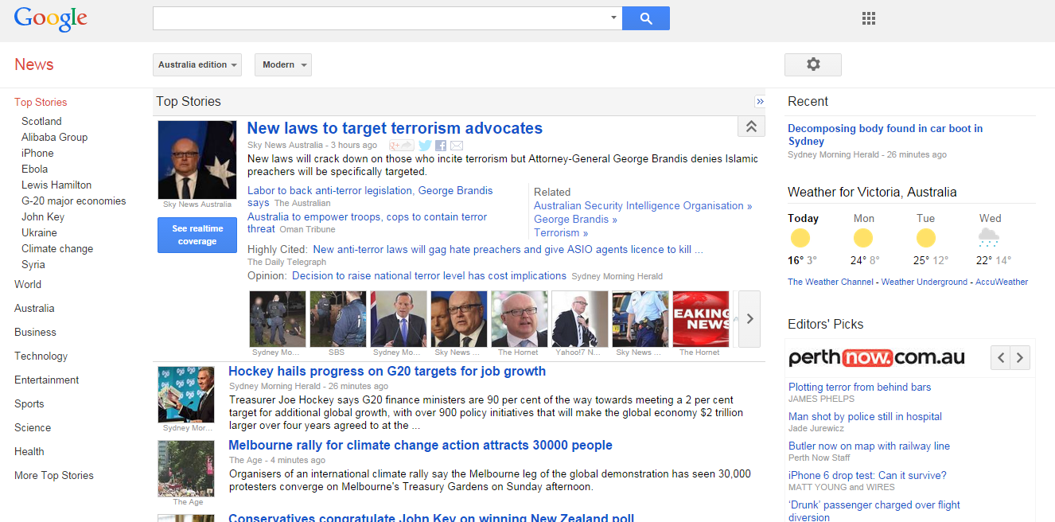Viewport: 1055px width, 522px height.
Task: Select the iPhone topic in sidebar
Action: pos(37,153)
